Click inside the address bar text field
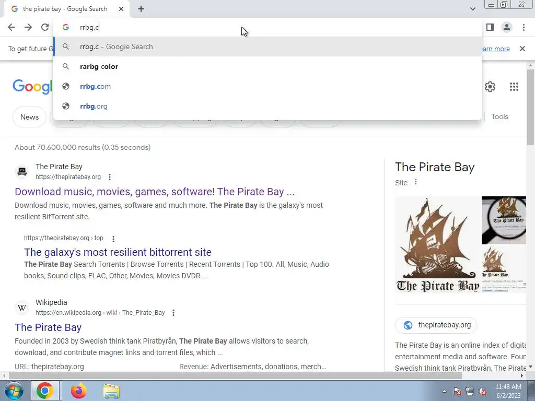Image resolution: width=535 pixels, height=401 pixels. [x=267, y=27]
